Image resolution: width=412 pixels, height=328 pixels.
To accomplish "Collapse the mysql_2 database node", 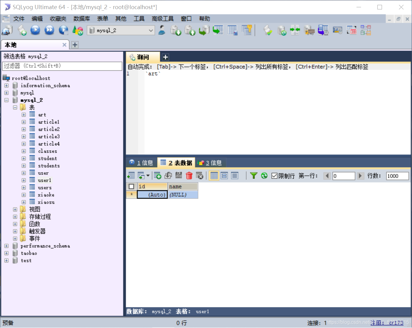I will point(6,100).
